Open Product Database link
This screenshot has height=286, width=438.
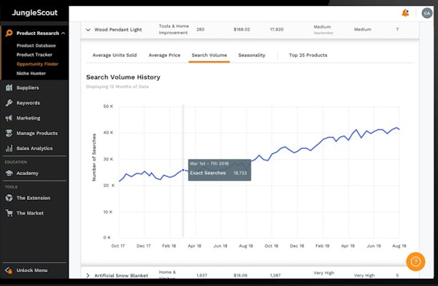36,45
